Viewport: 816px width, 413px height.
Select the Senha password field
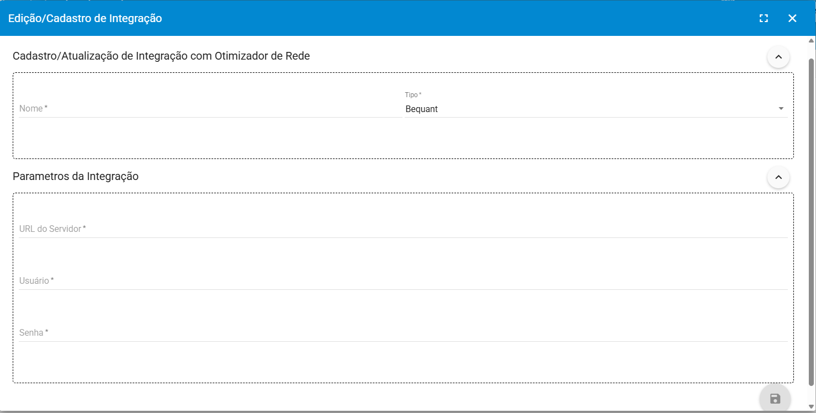(403, 332)
